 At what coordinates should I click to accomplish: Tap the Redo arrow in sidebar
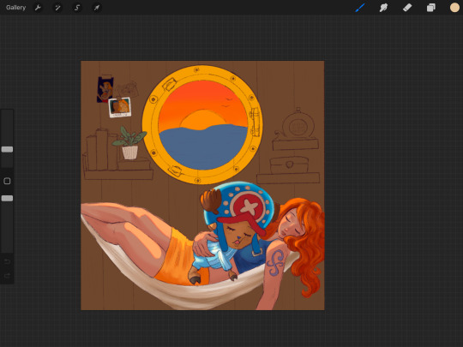click(x=7, y=275)
